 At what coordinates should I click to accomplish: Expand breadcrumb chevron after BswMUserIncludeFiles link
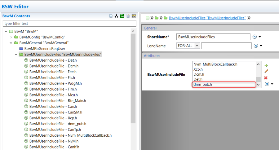(249, 18)
